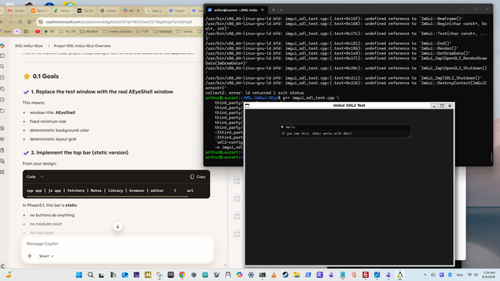The height and width of the screenshot is (281, 500).
Task: Go to WSL ImGui AEye project breadcrumb
Action: click(29, 46)
